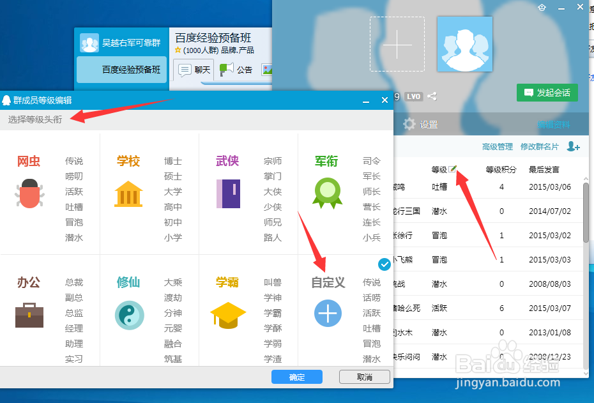Open custom titles via the 自定义 plus icon
594x403 pixels.
click(328, 314)
